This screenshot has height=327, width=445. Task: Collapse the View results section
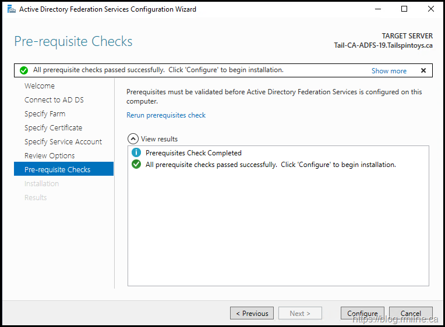133,139
